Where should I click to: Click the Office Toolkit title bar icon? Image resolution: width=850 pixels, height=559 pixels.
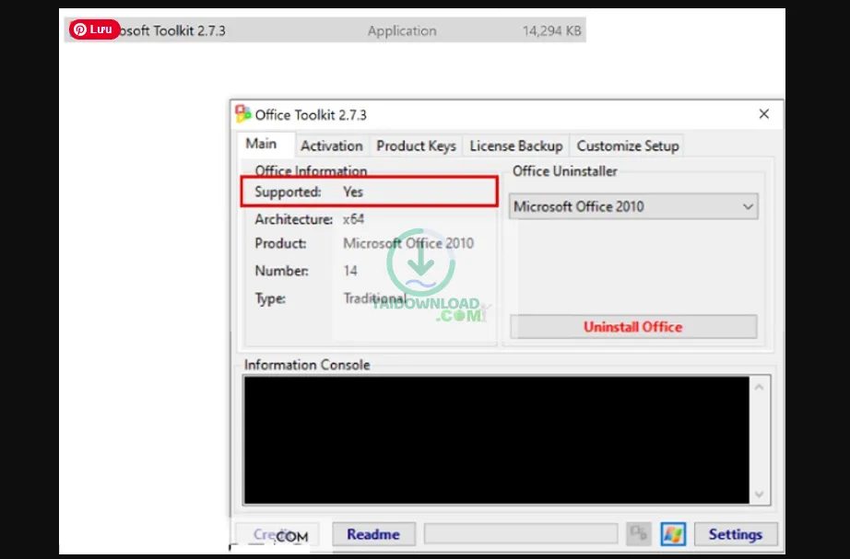(243, 114)
